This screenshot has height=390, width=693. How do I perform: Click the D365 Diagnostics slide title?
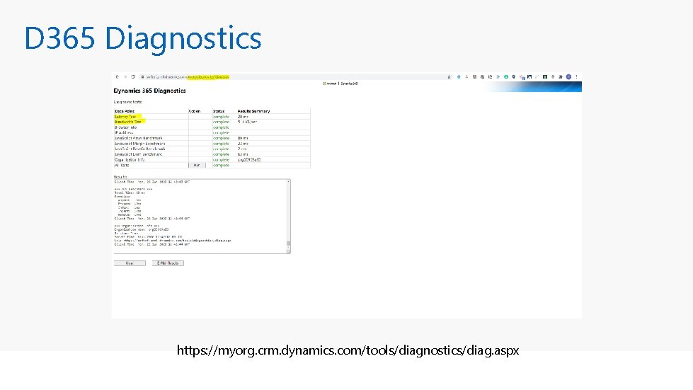point(143,38)
